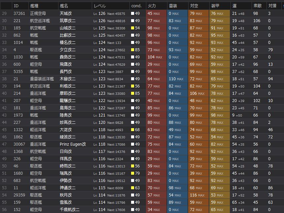
Task: Click the white cond. marker for 長門改
Action: tap(132, 72)
